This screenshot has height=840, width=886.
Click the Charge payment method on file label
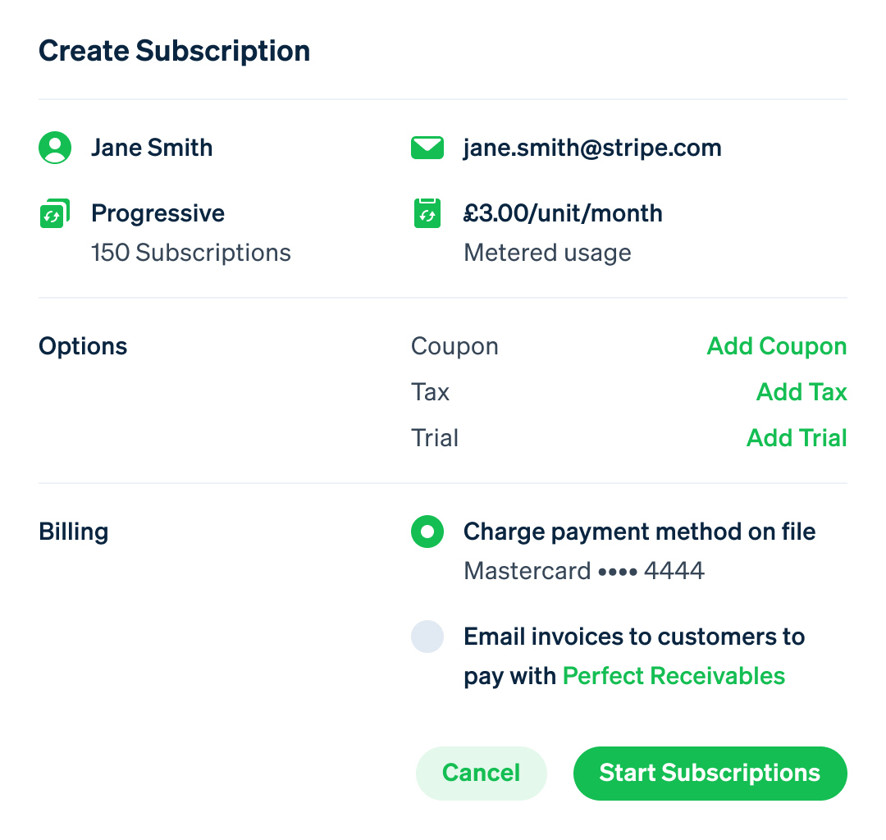click(x=639, y=532)
